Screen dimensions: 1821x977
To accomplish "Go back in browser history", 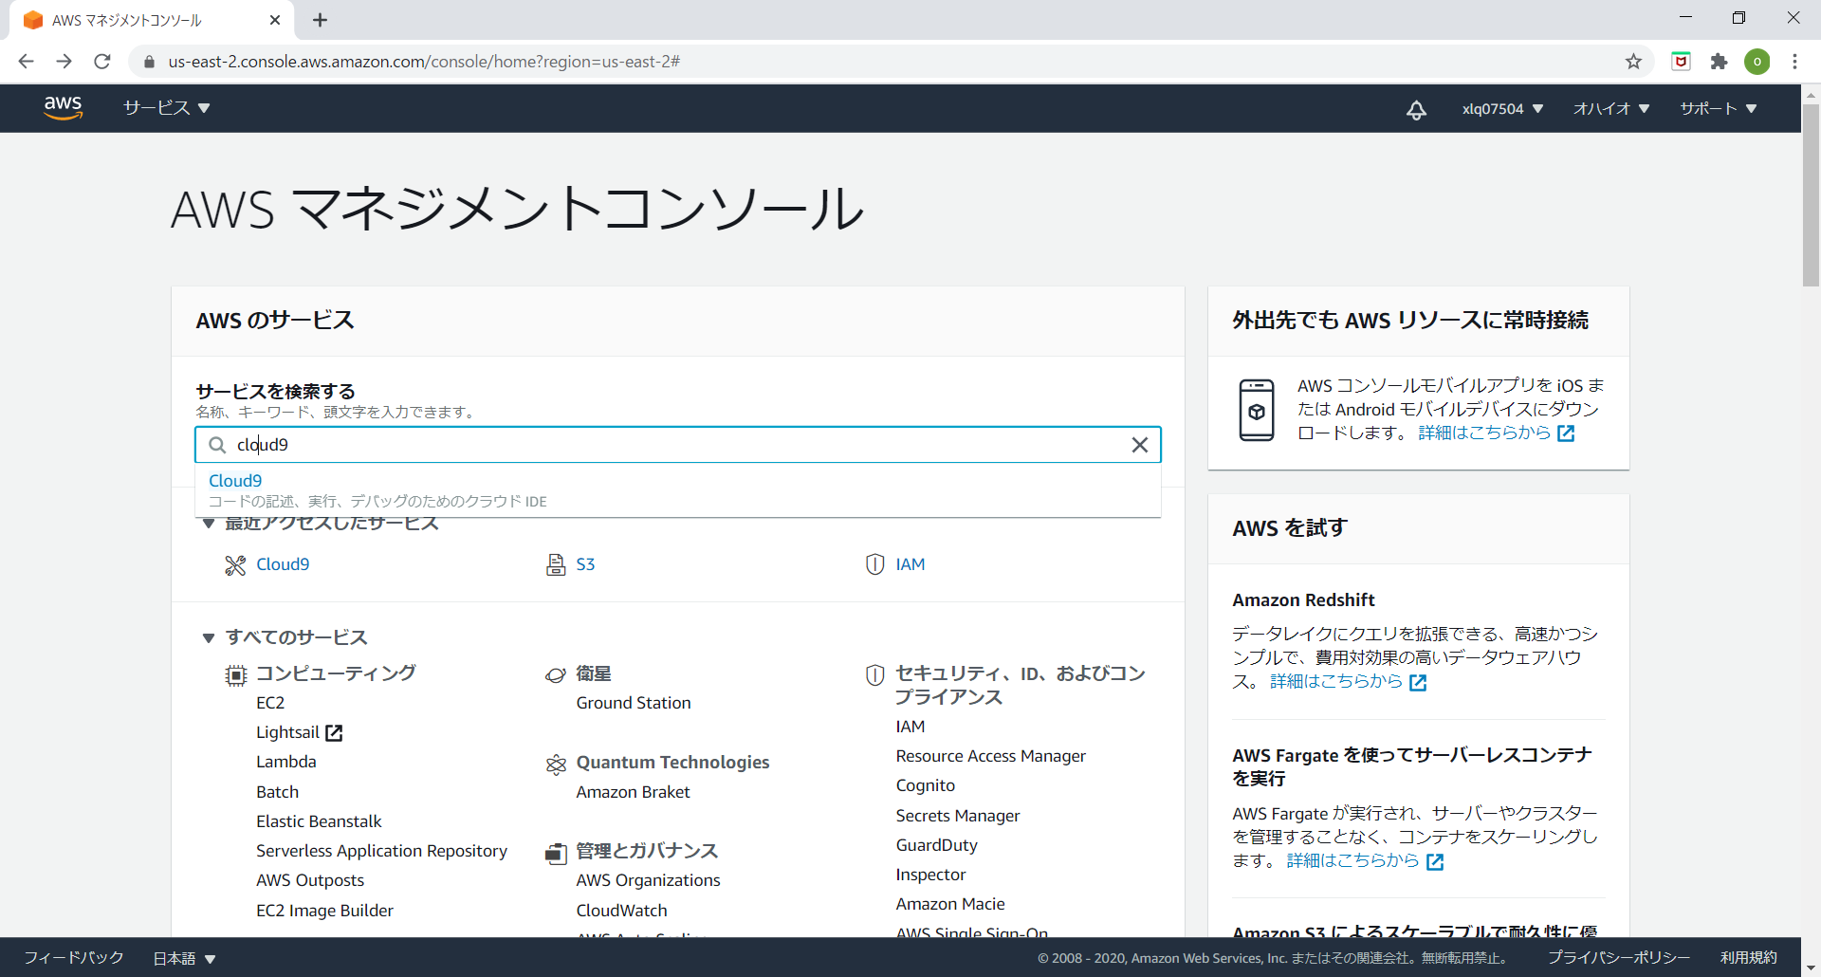I will (x=26, y=62).
